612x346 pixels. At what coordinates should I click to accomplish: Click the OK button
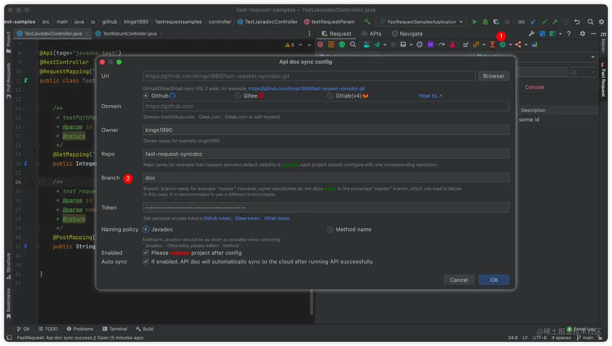(x=494, y=280)
